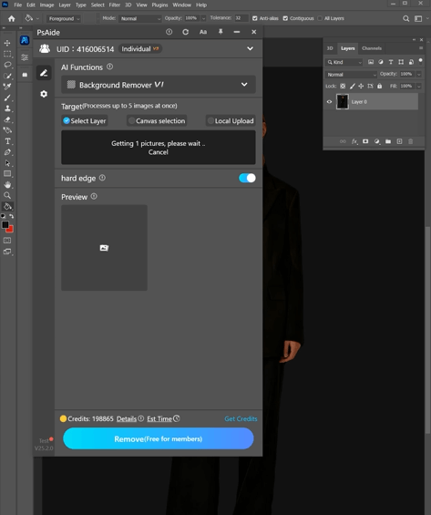Toggle layer filtering switch in Layers panel

[420, 61]
